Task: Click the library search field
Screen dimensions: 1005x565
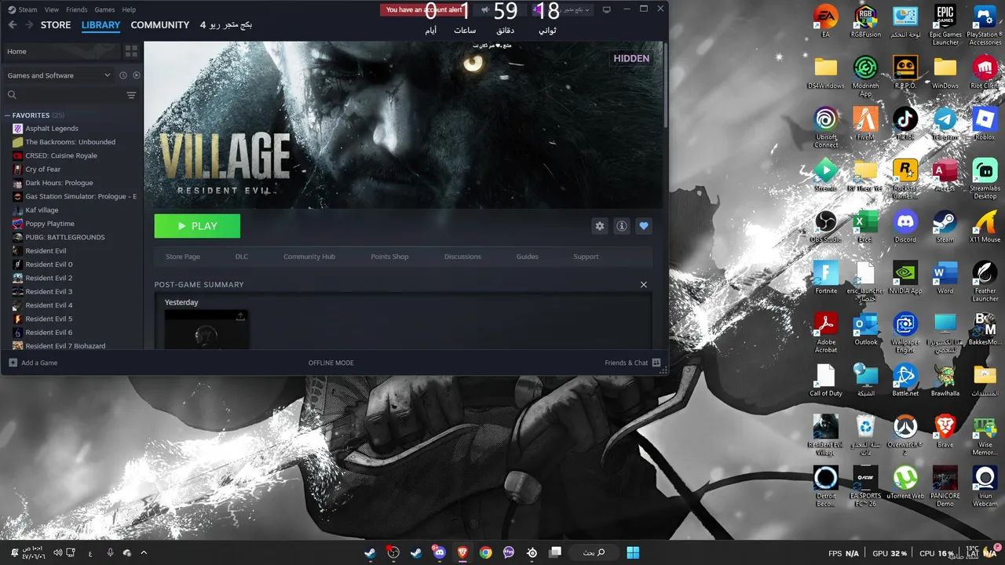Action: coord(64,95)
